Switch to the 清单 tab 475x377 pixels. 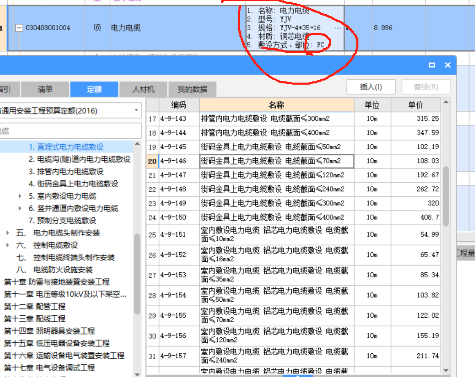pyautogui.click(x=45, y=89)
